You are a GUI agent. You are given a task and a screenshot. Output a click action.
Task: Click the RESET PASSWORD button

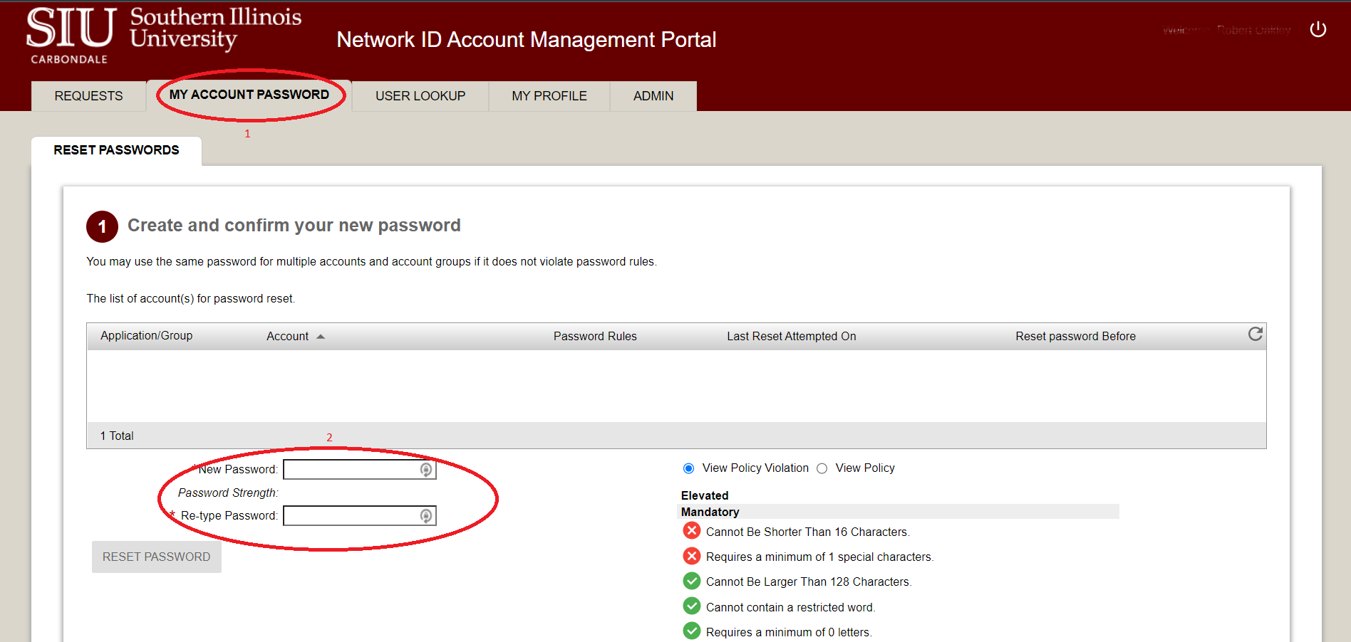click(x=156, y=557)
